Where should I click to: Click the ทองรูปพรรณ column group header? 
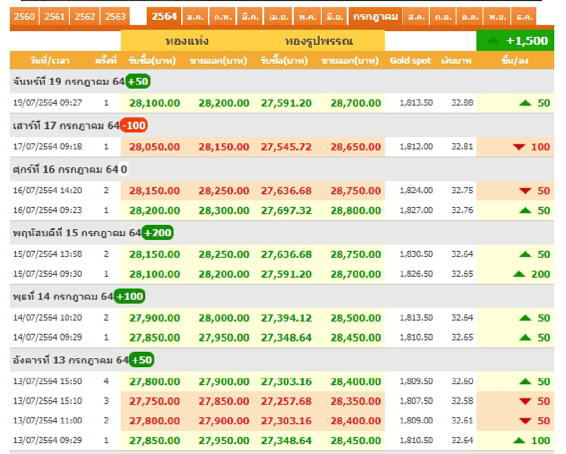click(x=319, y=41)
